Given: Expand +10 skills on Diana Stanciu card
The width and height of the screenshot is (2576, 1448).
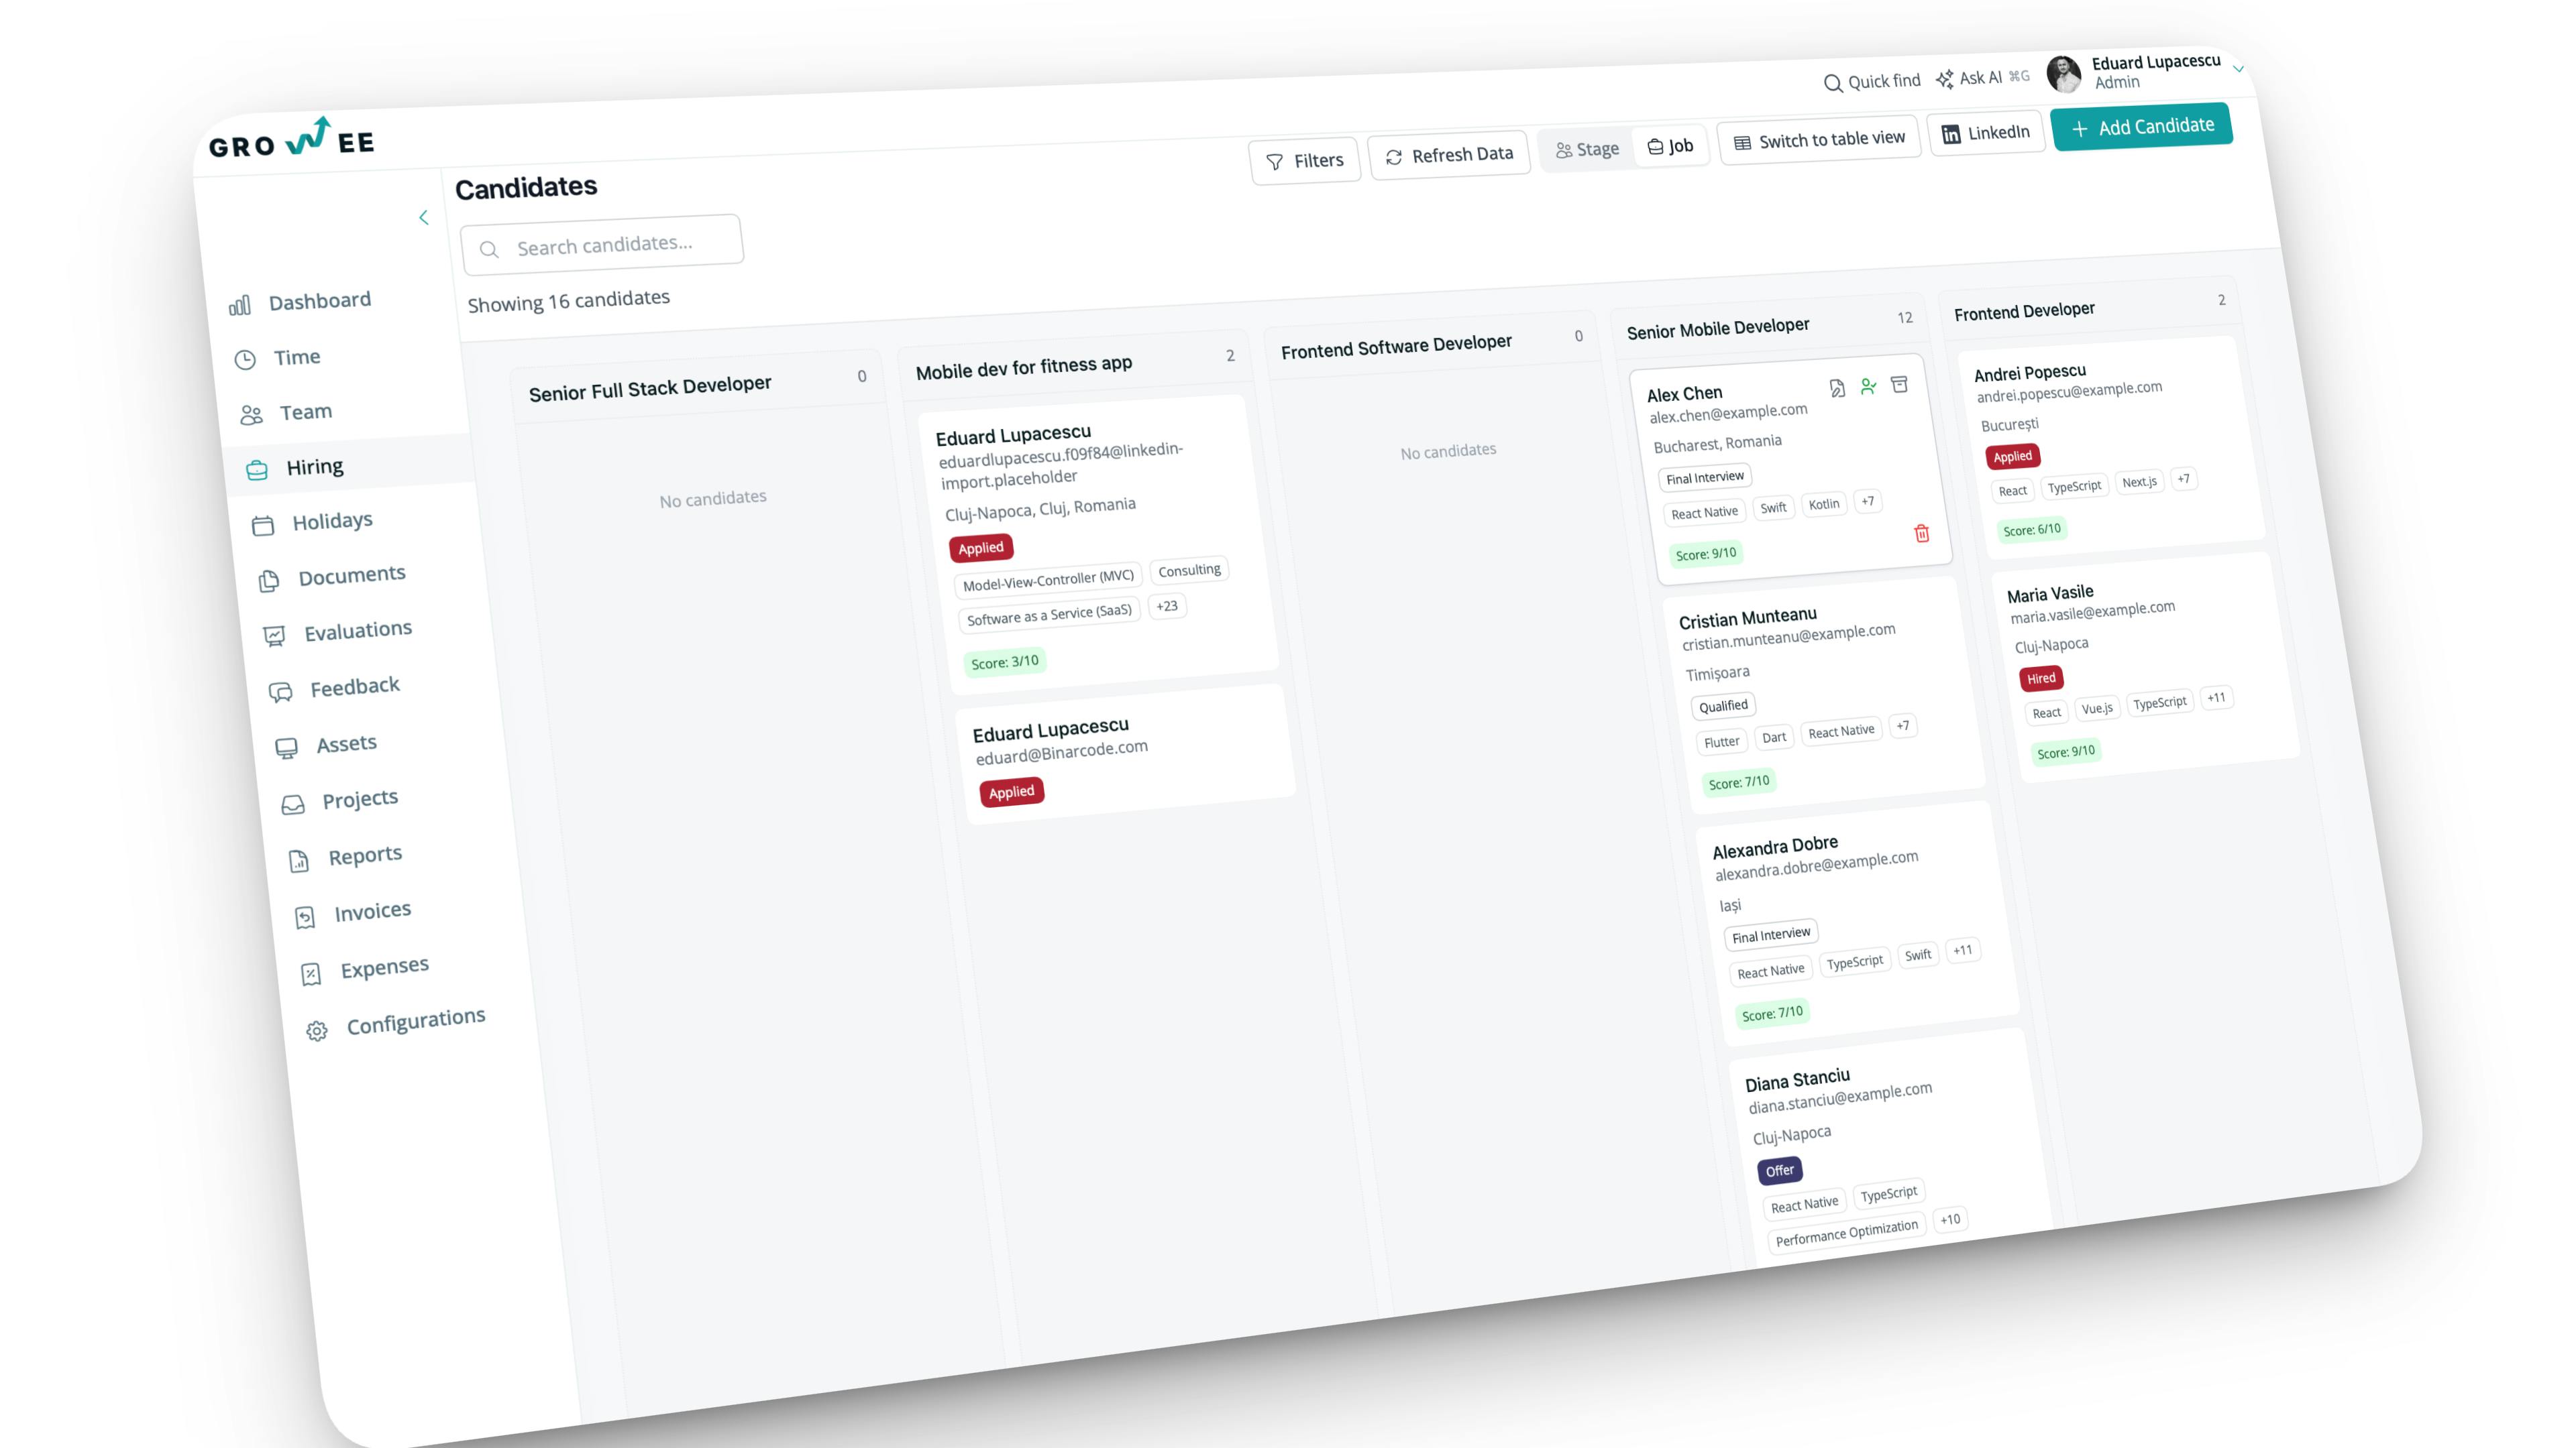Looking at the screenshot, I should pyautogui.click(x=1949, y=1220).
